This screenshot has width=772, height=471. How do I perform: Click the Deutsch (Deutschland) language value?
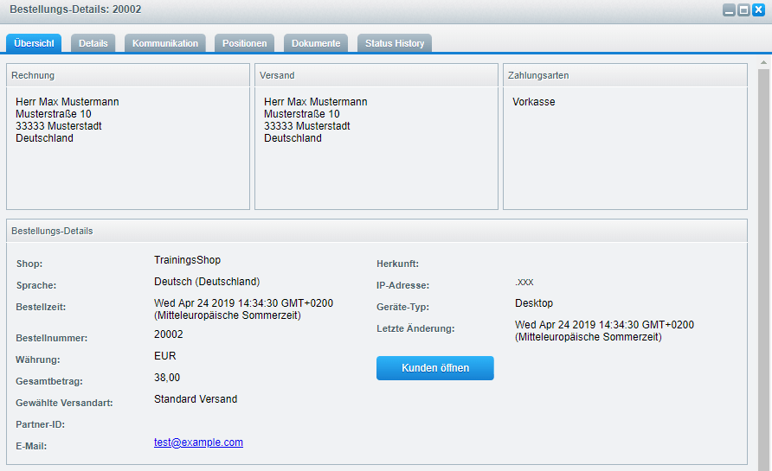coord(207,282)
